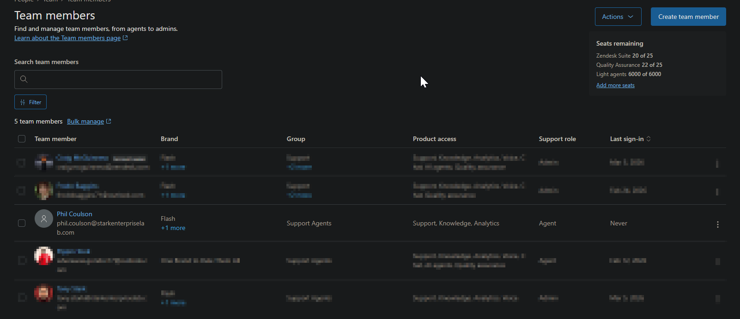
Task: Click the Add more seats link
Action: click(615, 85)
